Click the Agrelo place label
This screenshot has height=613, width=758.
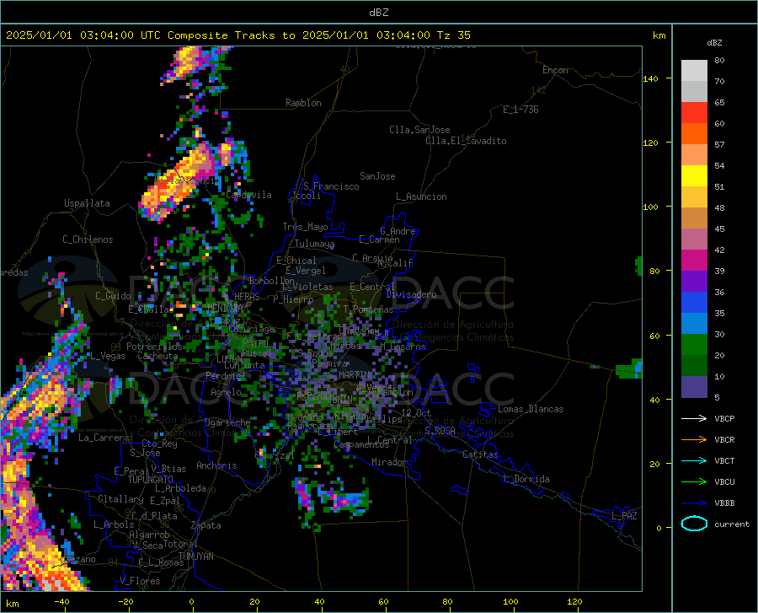[226, 392]
